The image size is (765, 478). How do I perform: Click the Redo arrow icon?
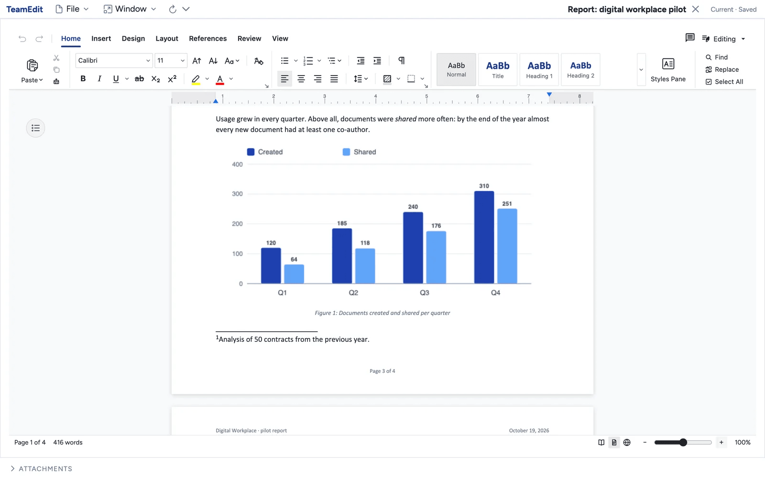tap(39, 39)
